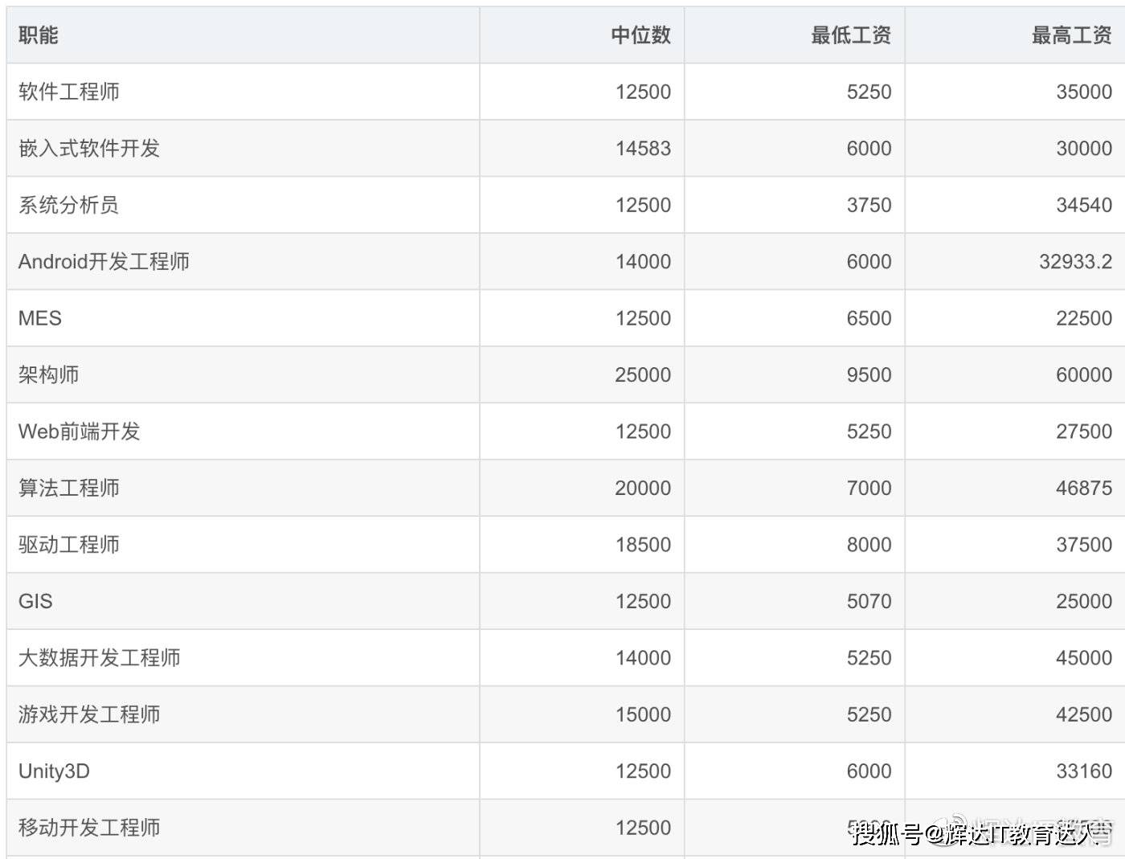Select the MES row label

40,318
